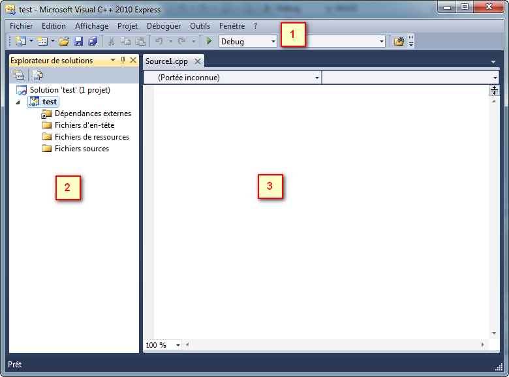Screen dimensions: 509x377
Task: Click the Properties icon in Solution Explorer
Action: [x=19, y=75]
